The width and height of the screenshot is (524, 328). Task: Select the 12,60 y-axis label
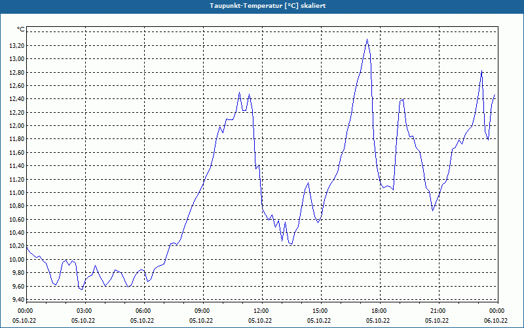pos(18,86)
